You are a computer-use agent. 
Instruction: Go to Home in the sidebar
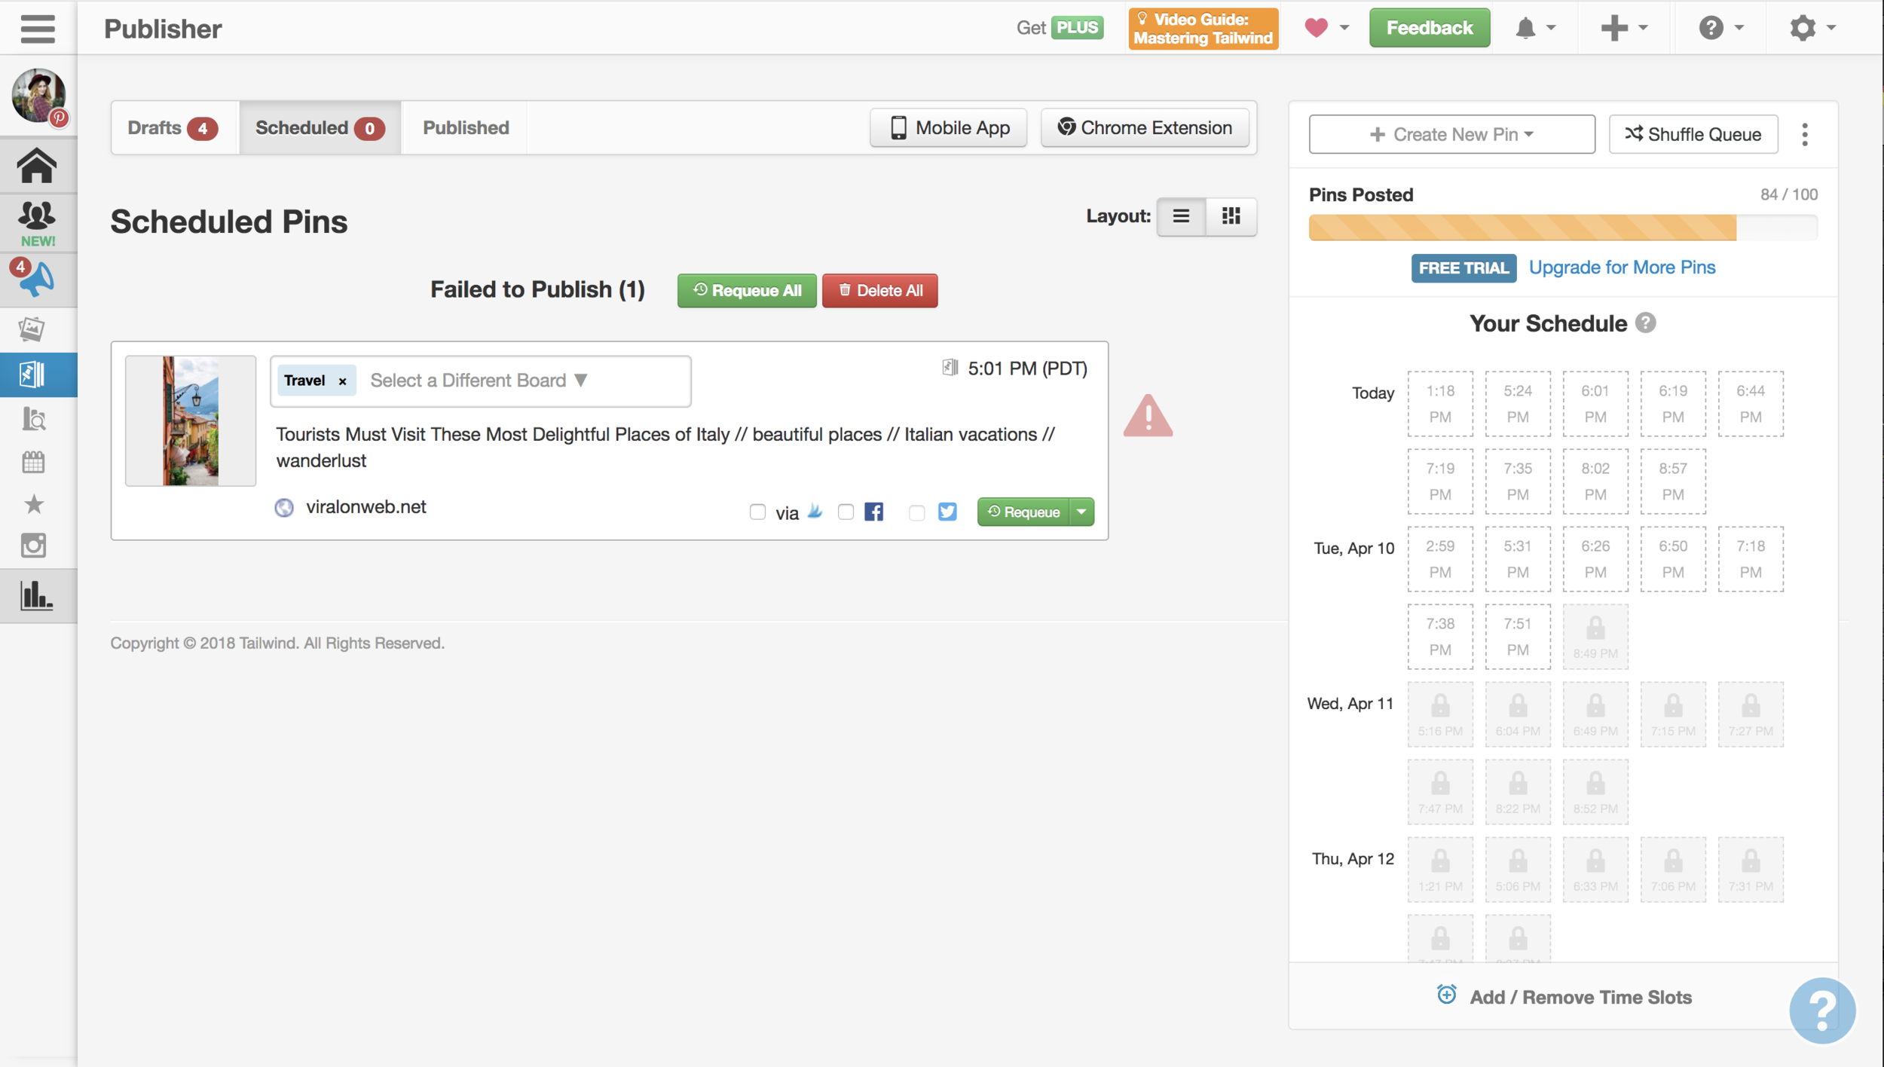pos(36,166)
